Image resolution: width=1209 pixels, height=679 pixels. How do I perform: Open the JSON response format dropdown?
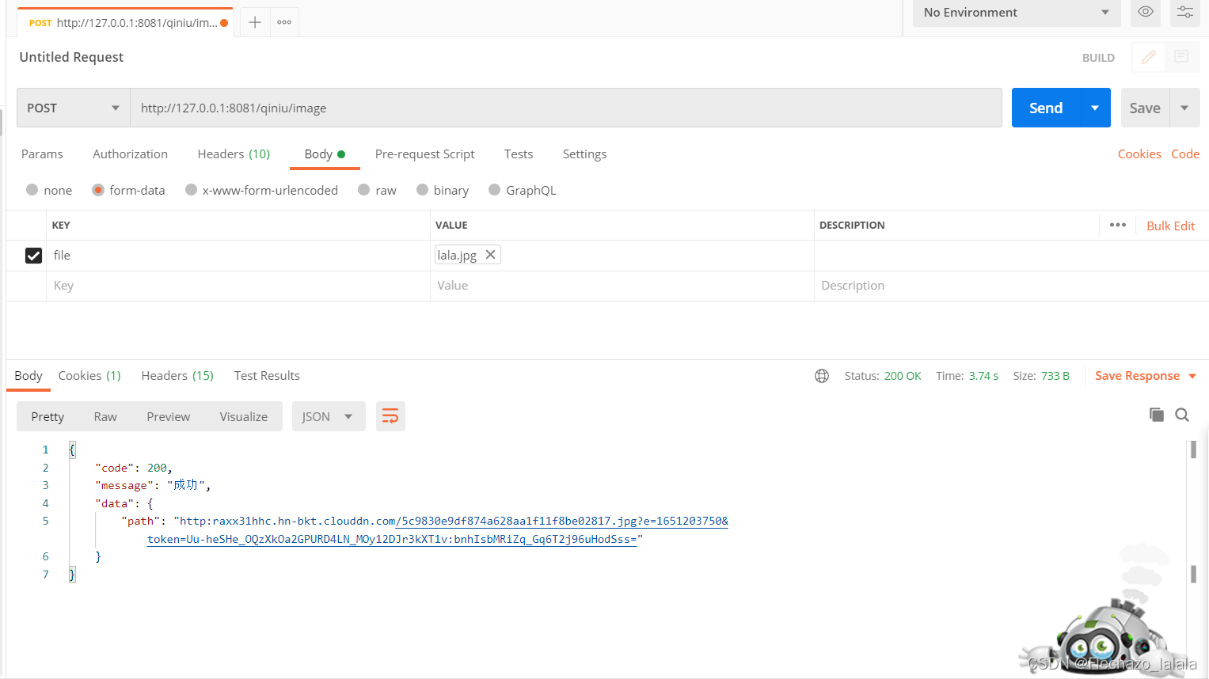click(x=328, y=415)
